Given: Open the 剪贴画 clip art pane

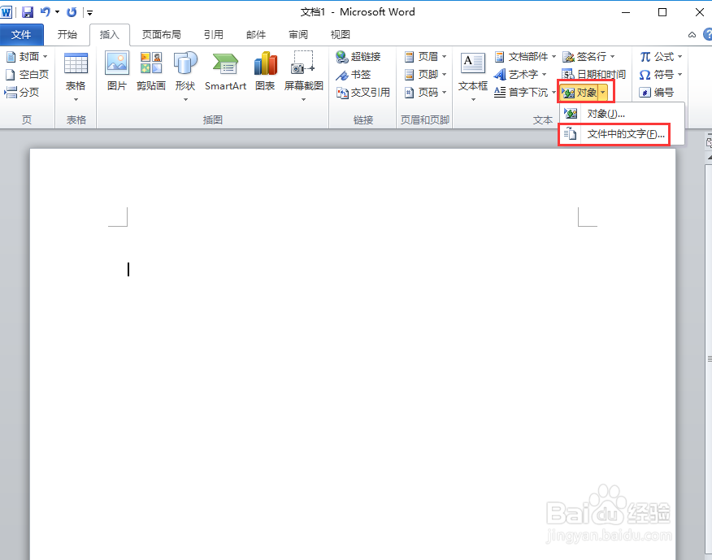Looking at the screenshot, I should [151, 72].
